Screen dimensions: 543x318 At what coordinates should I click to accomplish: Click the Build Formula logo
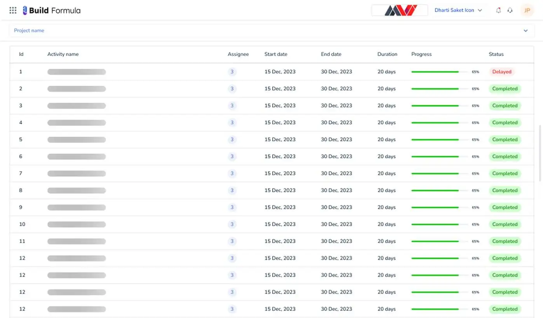(x=52, y=10)
